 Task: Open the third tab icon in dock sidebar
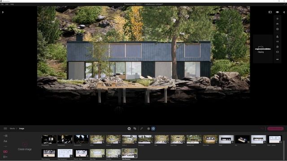(5, 146)
